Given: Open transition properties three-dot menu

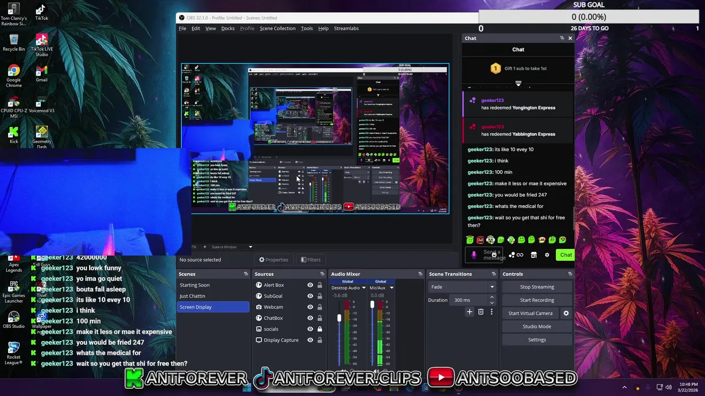Looking at the screenshot, I should click(491, 312).
